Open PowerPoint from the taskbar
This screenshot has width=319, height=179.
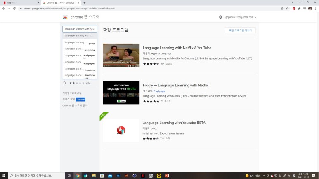point(167,176)
